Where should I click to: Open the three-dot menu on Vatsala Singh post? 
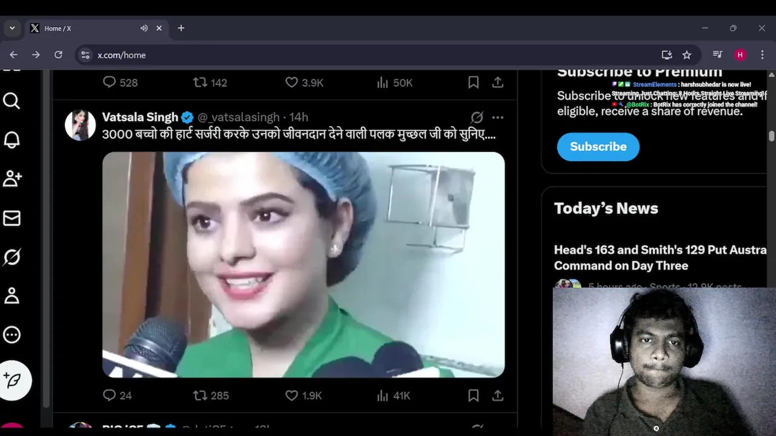point(498,117)
